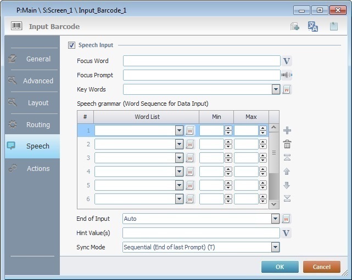Switch to the Actions tab
The width and height of the screenshot is (352, 280).
[x=32, y=168]
